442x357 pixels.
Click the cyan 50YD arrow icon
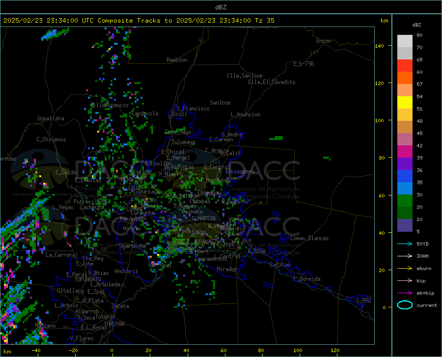(x=405, y=244)
